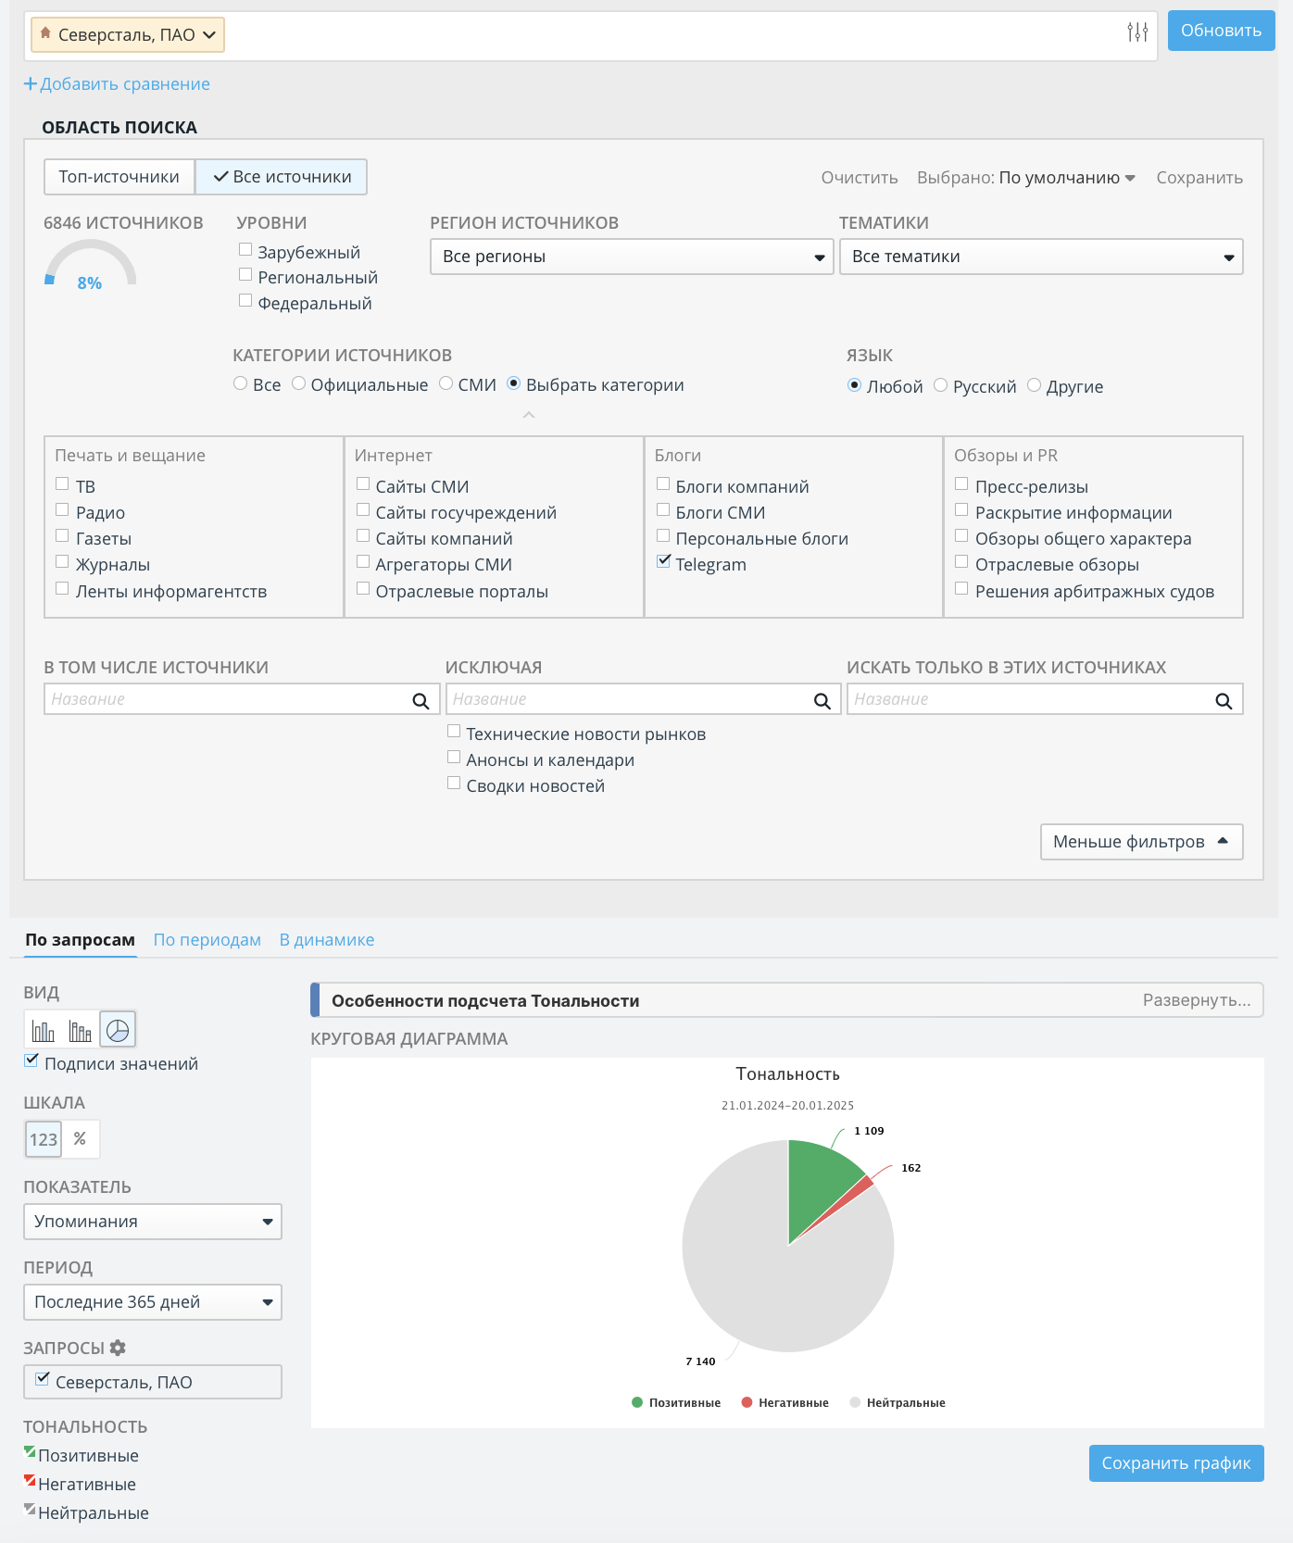Select the Все источники tab

(x=282, y=177)
